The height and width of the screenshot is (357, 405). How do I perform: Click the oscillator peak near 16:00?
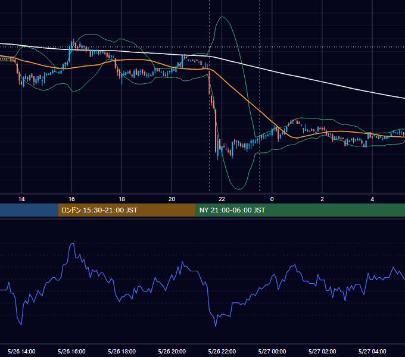(73, 243)
